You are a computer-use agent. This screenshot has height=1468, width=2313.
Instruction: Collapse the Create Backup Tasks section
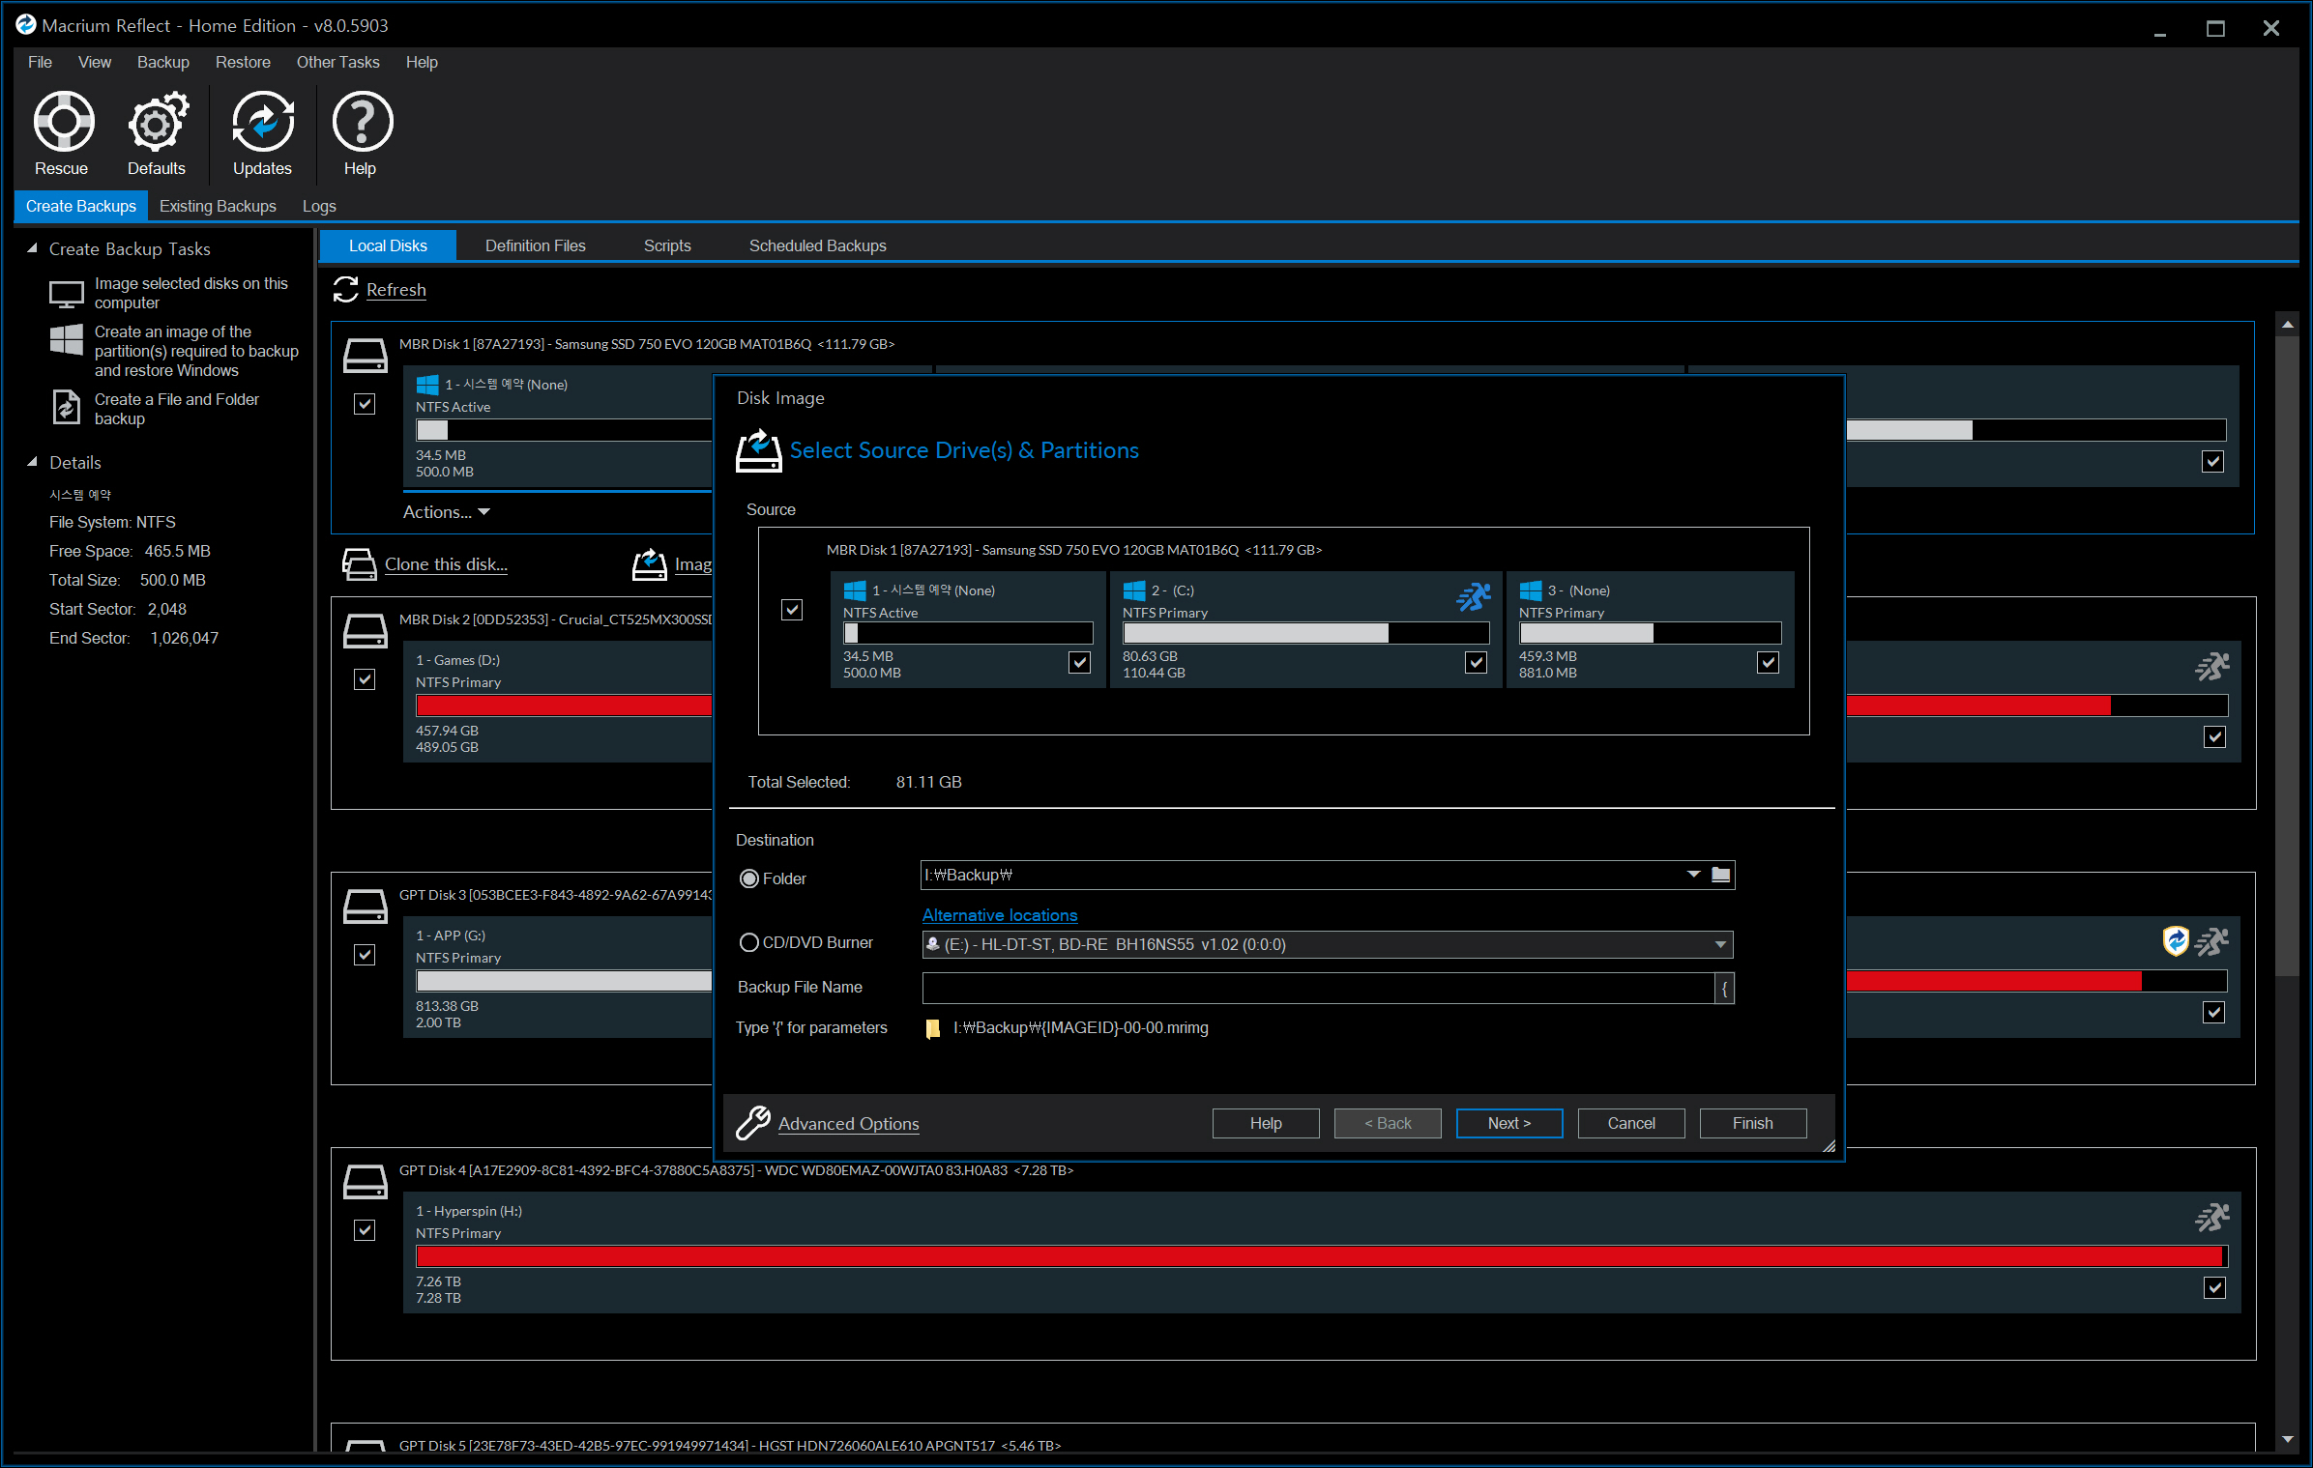(x=32, y=248)
